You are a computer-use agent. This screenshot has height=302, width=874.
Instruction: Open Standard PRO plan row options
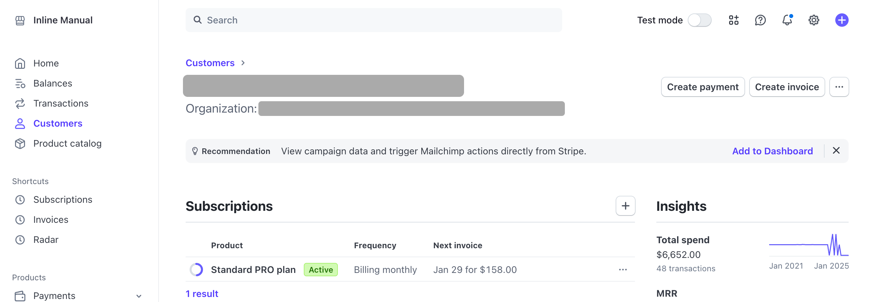click(x=623, y=270)
